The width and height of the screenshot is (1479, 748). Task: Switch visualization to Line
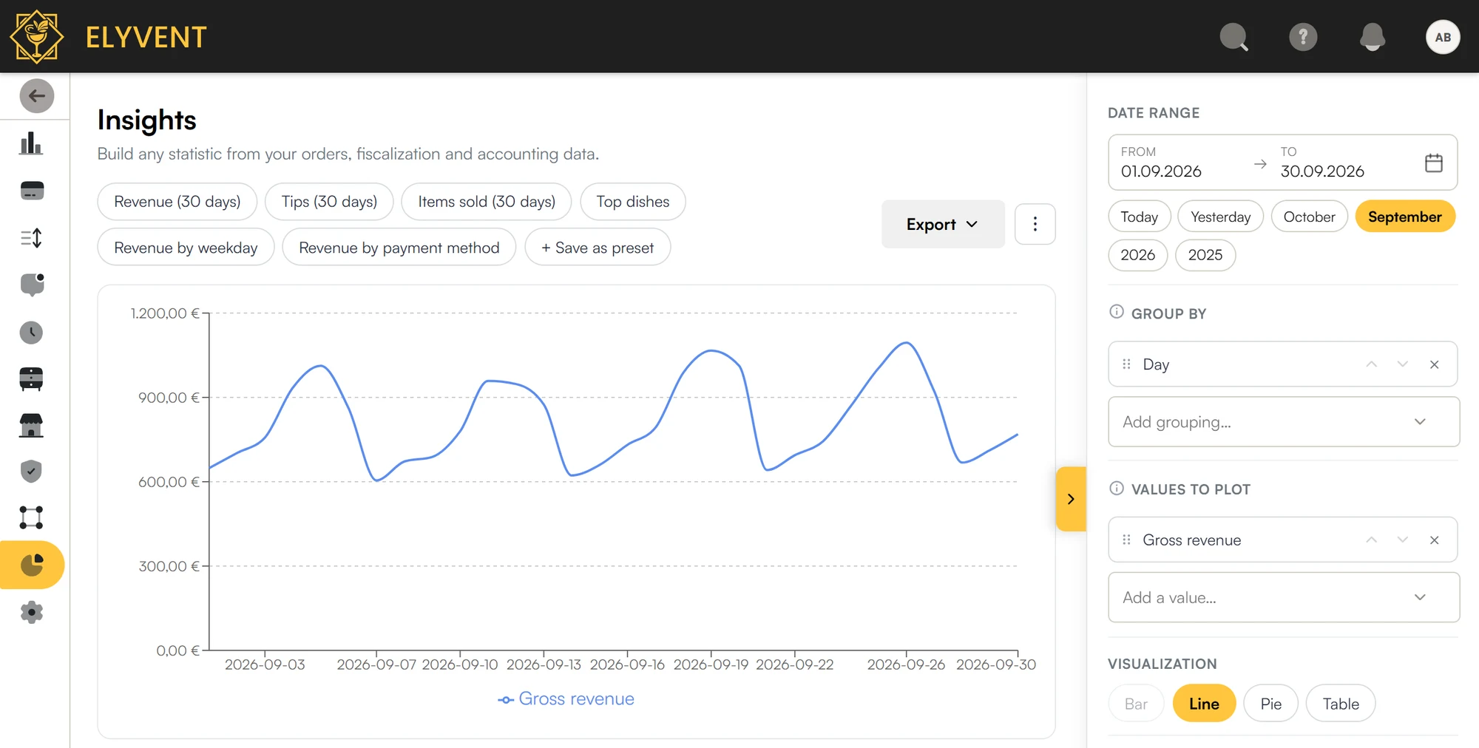(1204, 704)
